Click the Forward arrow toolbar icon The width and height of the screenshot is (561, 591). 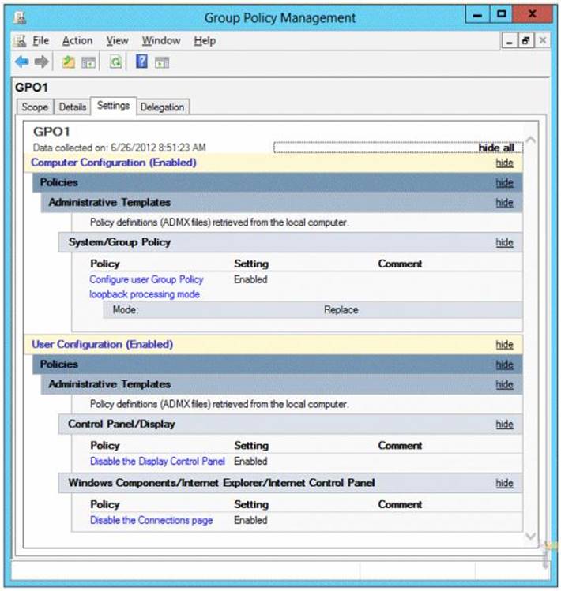tap(41, 62)
